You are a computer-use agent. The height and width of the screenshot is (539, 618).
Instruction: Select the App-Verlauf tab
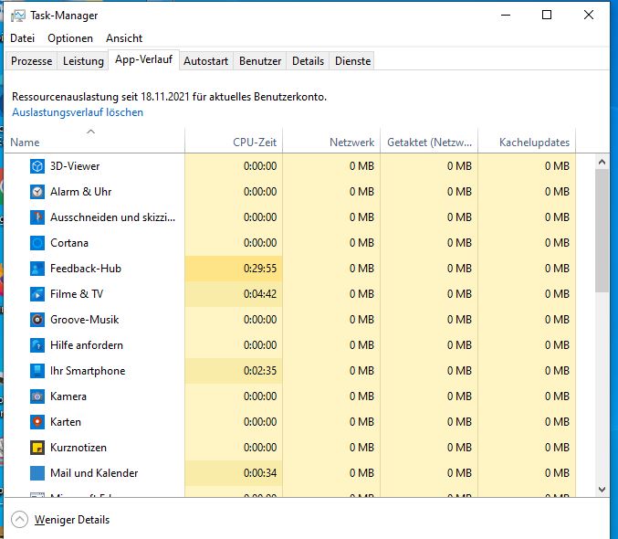pos(144,59)
